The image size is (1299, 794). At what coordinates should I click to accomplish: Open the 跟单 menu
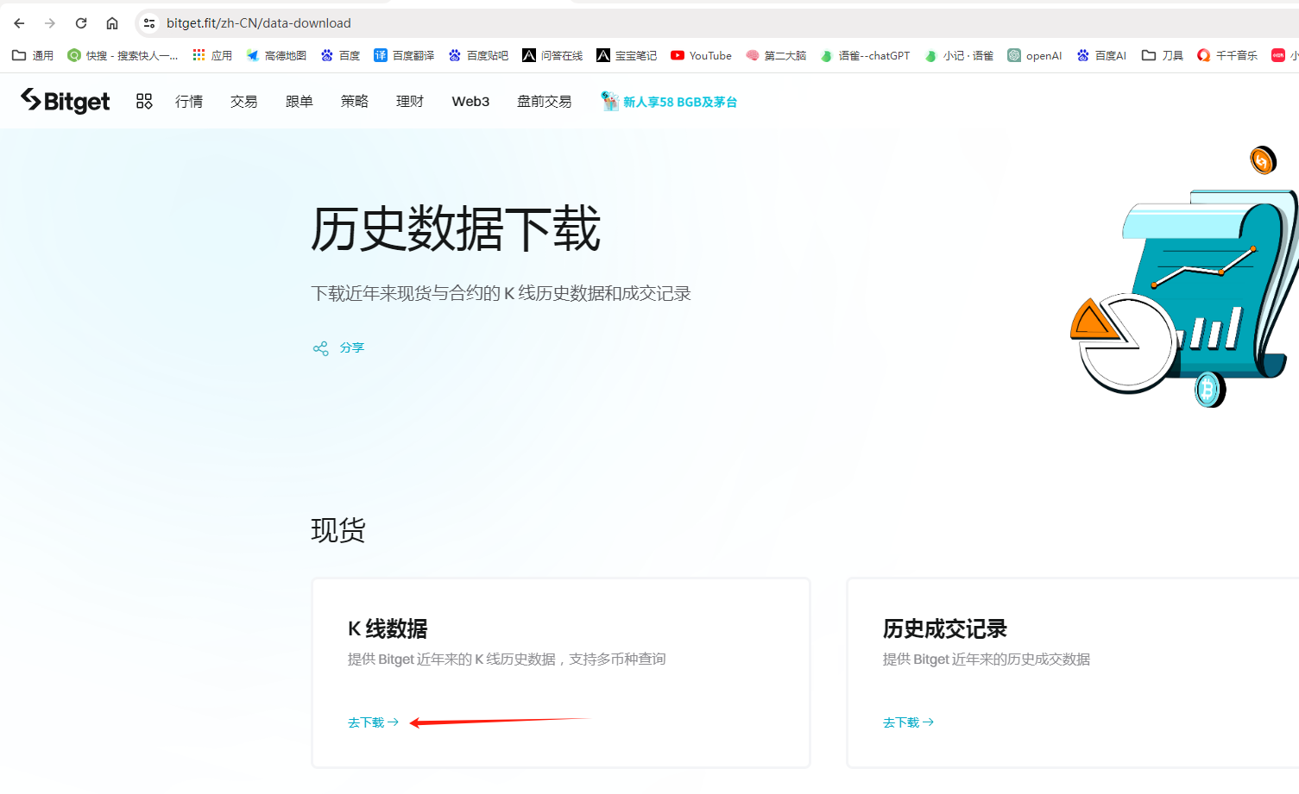click(x=300, y=101)
